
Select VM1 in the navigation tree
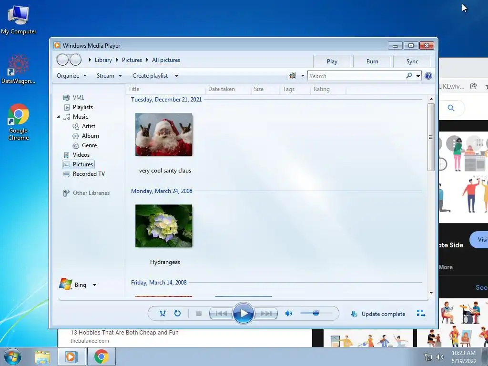[74, 98]
